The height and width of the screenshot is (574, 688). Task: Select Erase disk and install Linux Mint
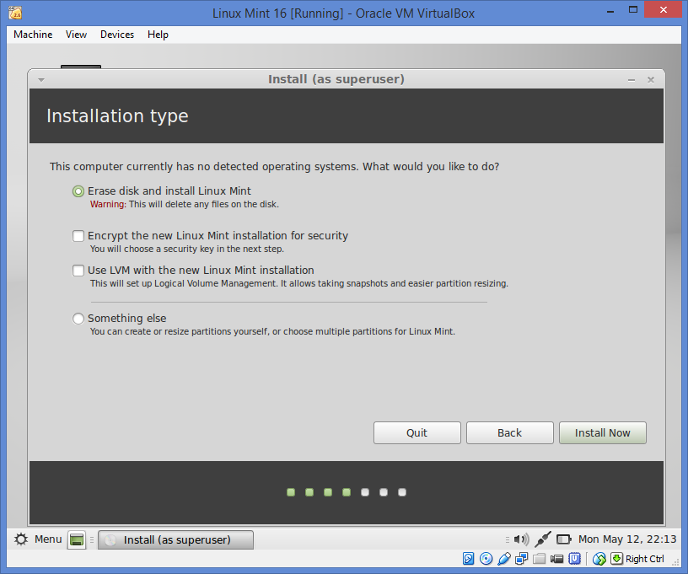coord(78,191)
